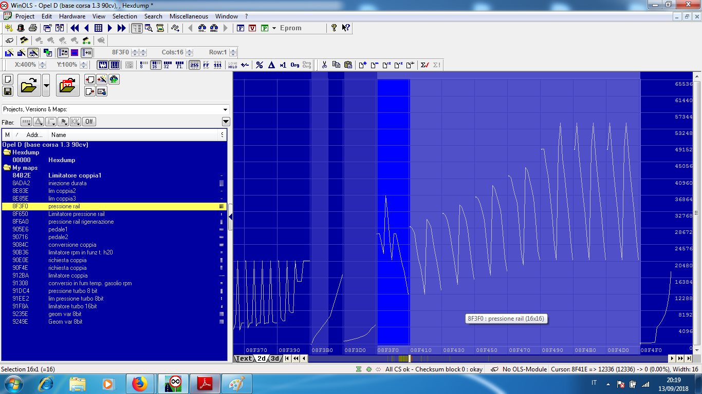Open the Eprom toolbar dropdown arrow
This screenshot has width=702, height=394.
274,28
